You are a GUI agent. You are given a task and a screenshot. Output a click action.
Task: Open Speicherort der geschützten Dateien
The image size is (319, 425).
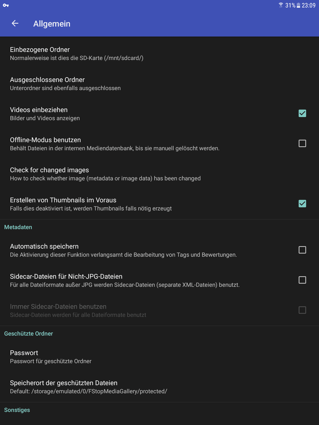tap(159, 387)
